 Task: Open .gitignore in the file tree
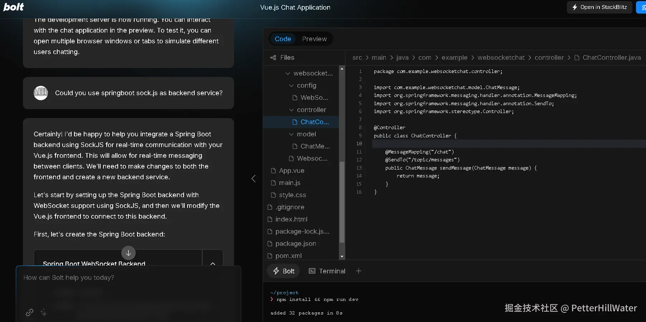pyautogui.click(x=286, y=207)
